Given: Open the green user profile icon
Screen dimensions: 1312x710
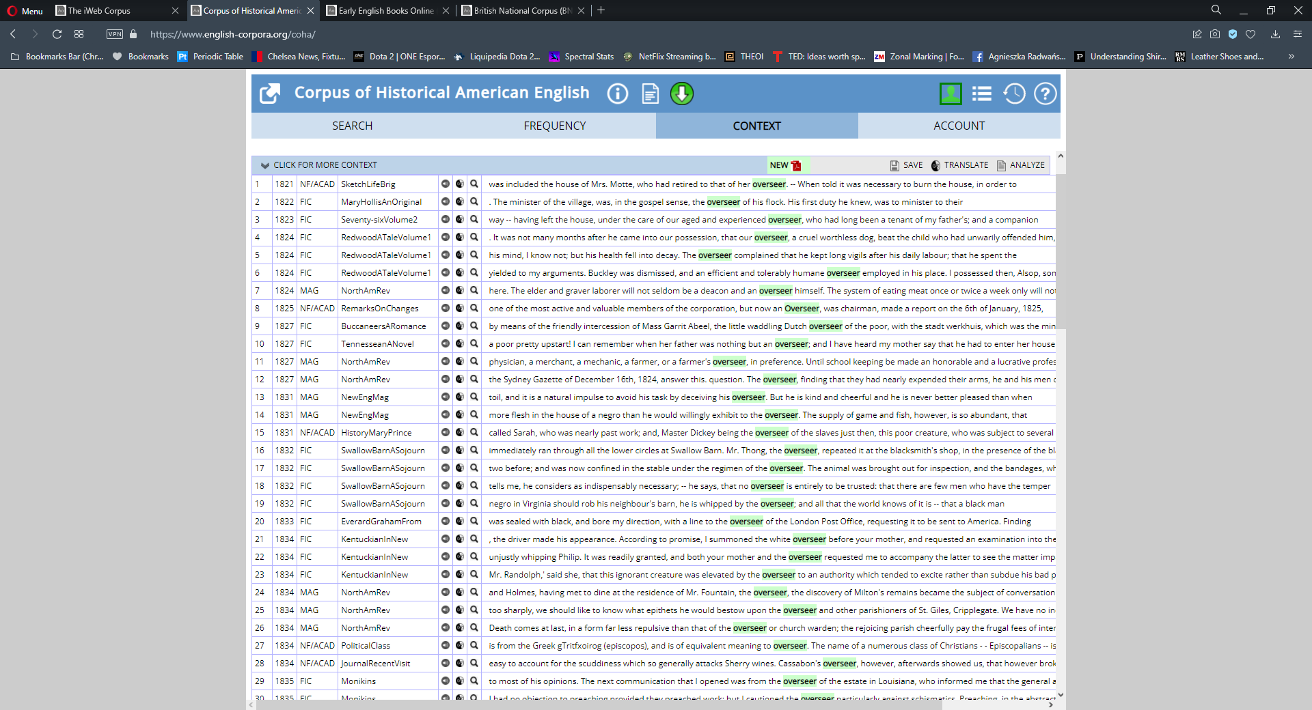Looking at the screenshot, I should tap(951, 94).
